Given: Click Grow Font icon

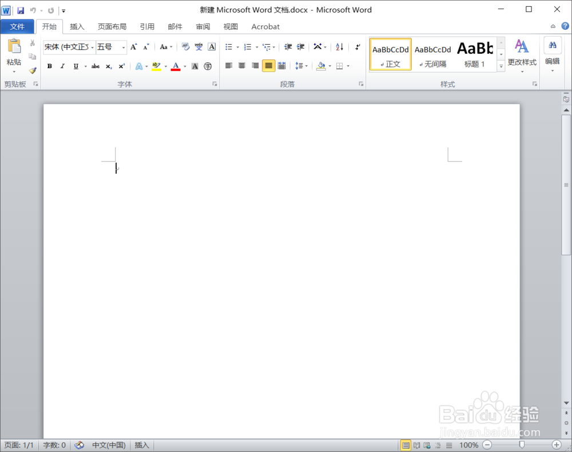Looking at the screenshot, I should [x=133, y=47].
